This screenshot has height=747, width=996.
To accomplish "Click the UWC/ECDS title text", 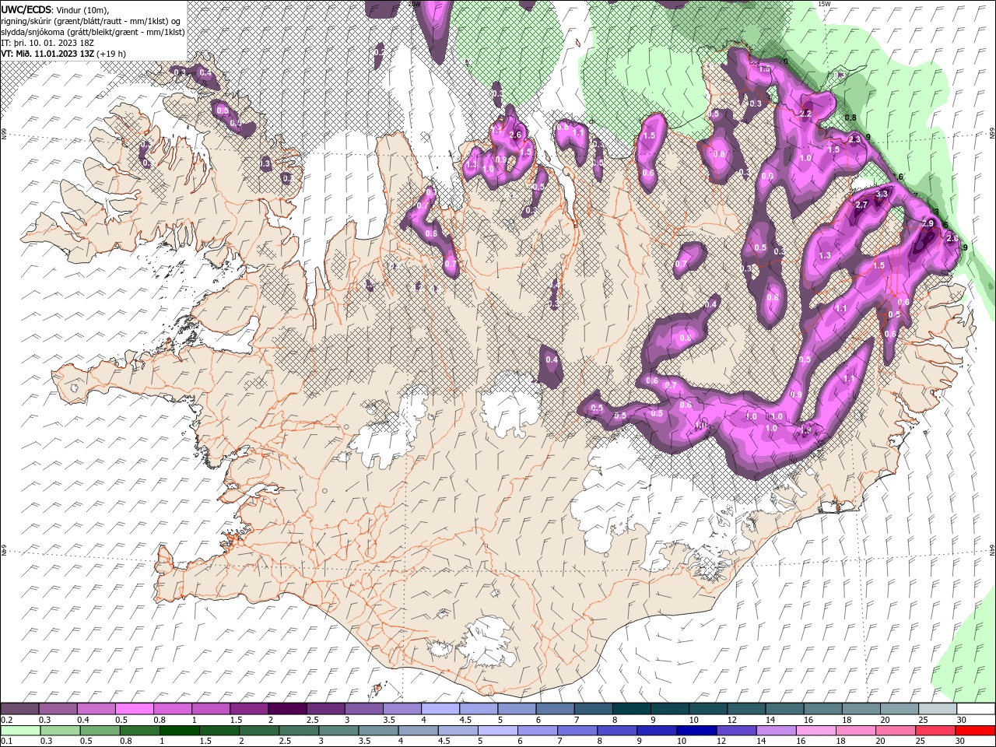I will pos(27,9).
